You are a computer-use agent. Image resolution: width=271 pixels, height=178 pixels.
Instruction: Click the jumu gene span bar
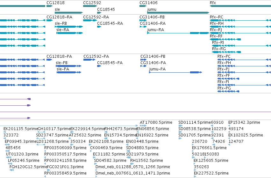coord(178,13)
